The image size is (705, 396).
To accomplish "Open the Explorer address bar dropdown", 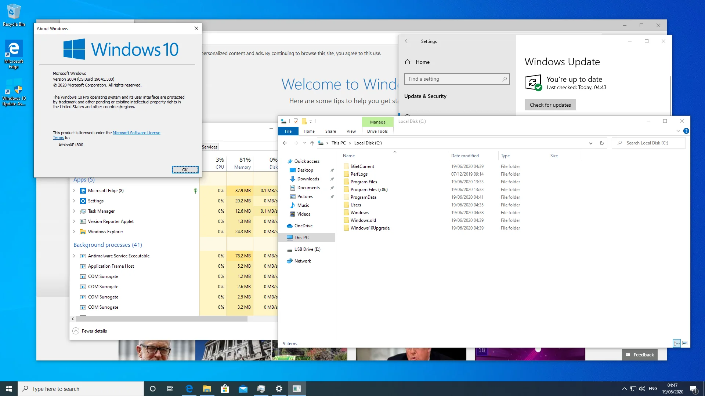I will (x=590, y=143).
